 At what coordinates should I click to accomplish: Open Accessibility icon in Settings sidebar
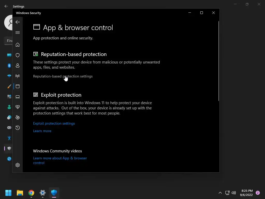point(9,138)
